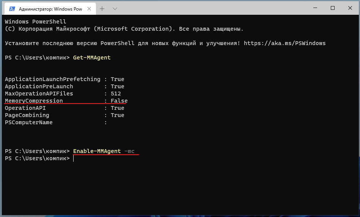
Task: Click the PageCombining property name
Action: [x=27, y=115]
